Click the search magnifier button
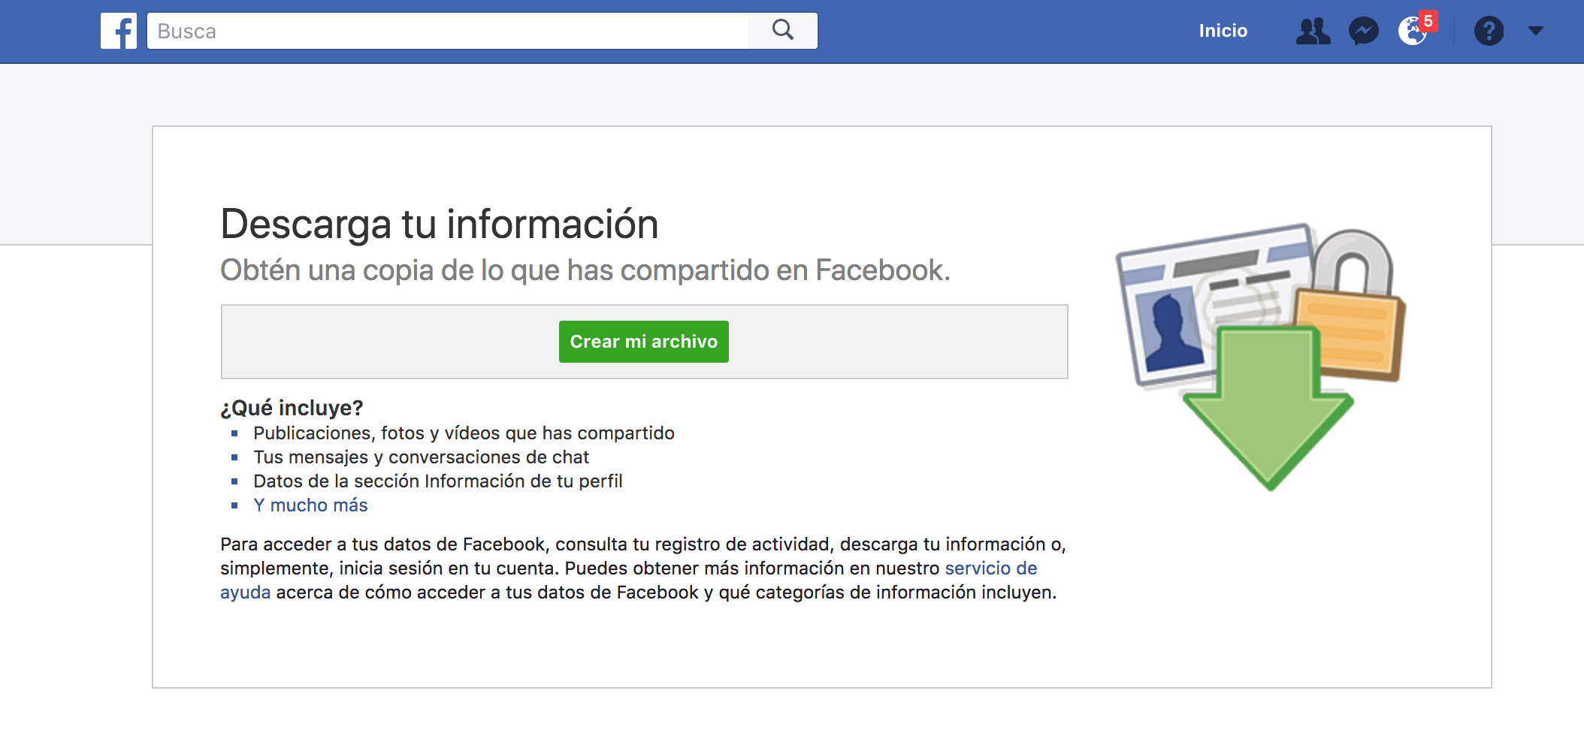The width and height of the screenshot is (1584, 754). 783,31
